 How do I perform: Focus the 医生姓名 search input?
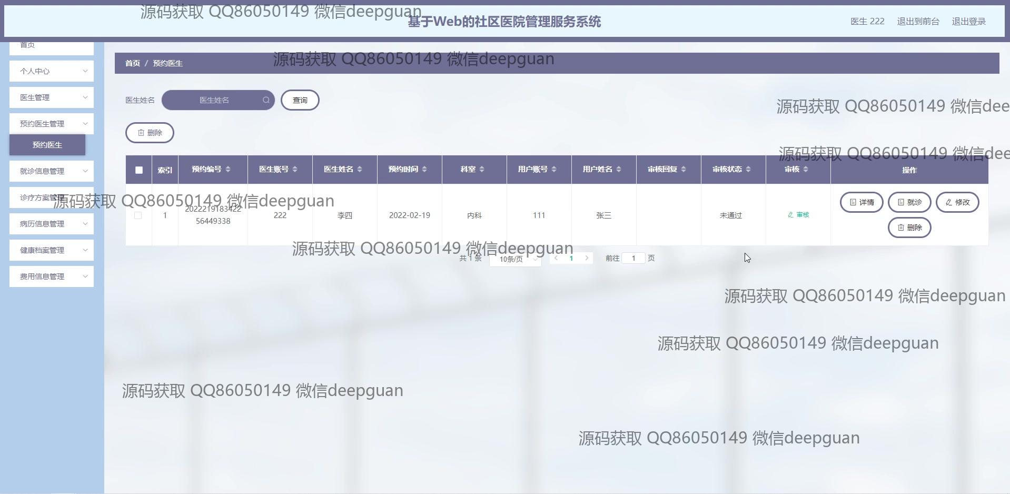pyautogui.click(x=218, y=100)
